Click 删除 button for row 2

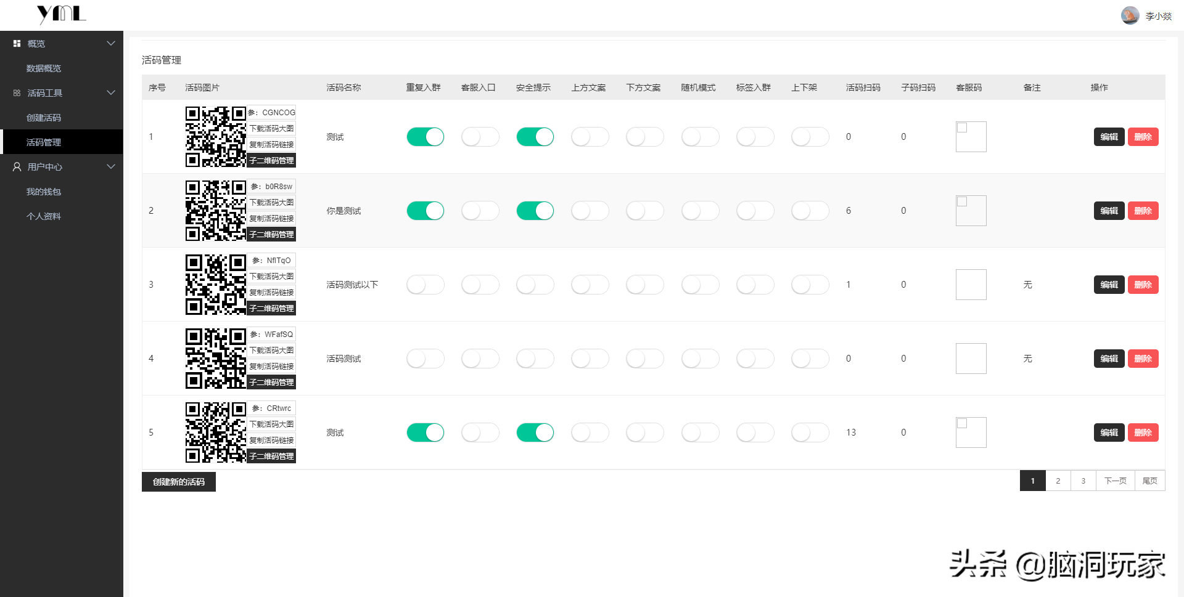pyautogui.click(x=1143, y=211)
